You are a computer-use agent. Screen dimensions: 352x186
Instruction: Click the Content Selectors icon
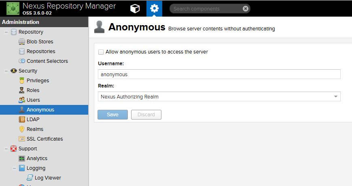point(22,61)
